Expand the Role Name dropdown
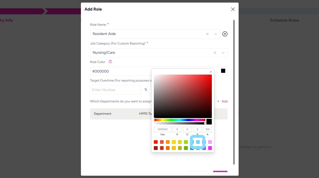 (x=216, y=34)
